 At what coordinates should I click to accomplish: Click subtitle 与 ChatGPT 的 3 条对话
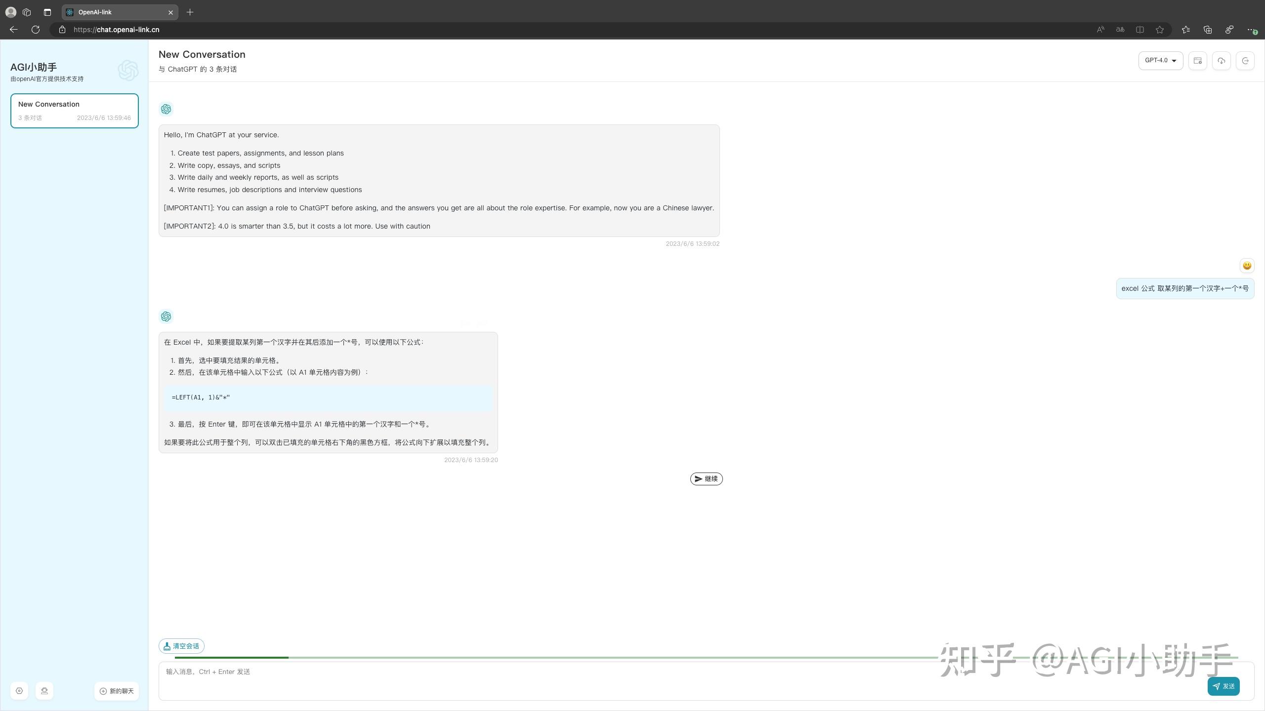pyautogui.click(x=198, y=69)
